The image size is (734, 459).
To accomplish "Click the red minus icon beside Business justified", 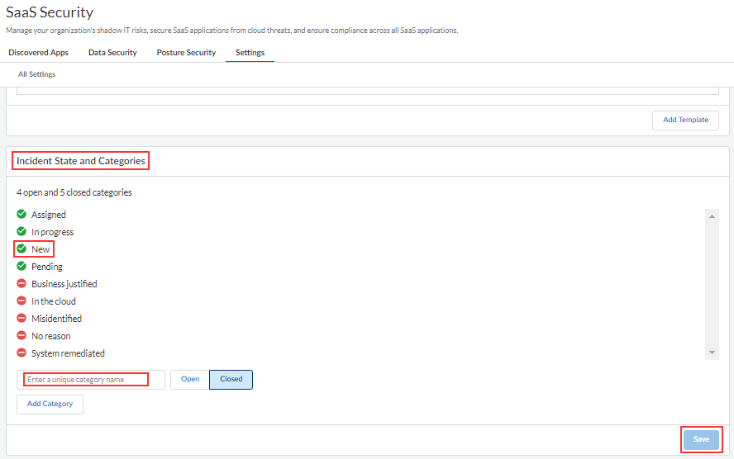I will click(21, 283).
